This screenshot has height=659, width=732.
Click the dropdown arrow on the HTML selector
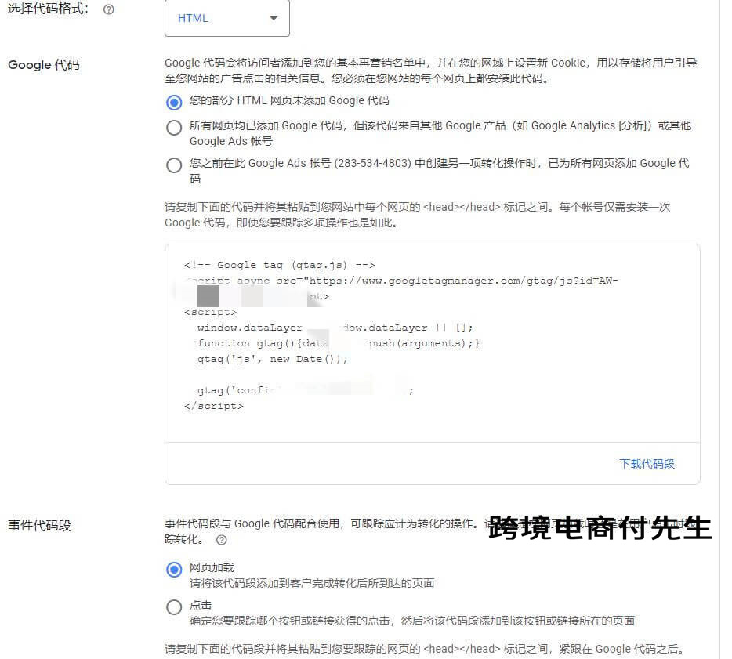[x=273, y=17]
